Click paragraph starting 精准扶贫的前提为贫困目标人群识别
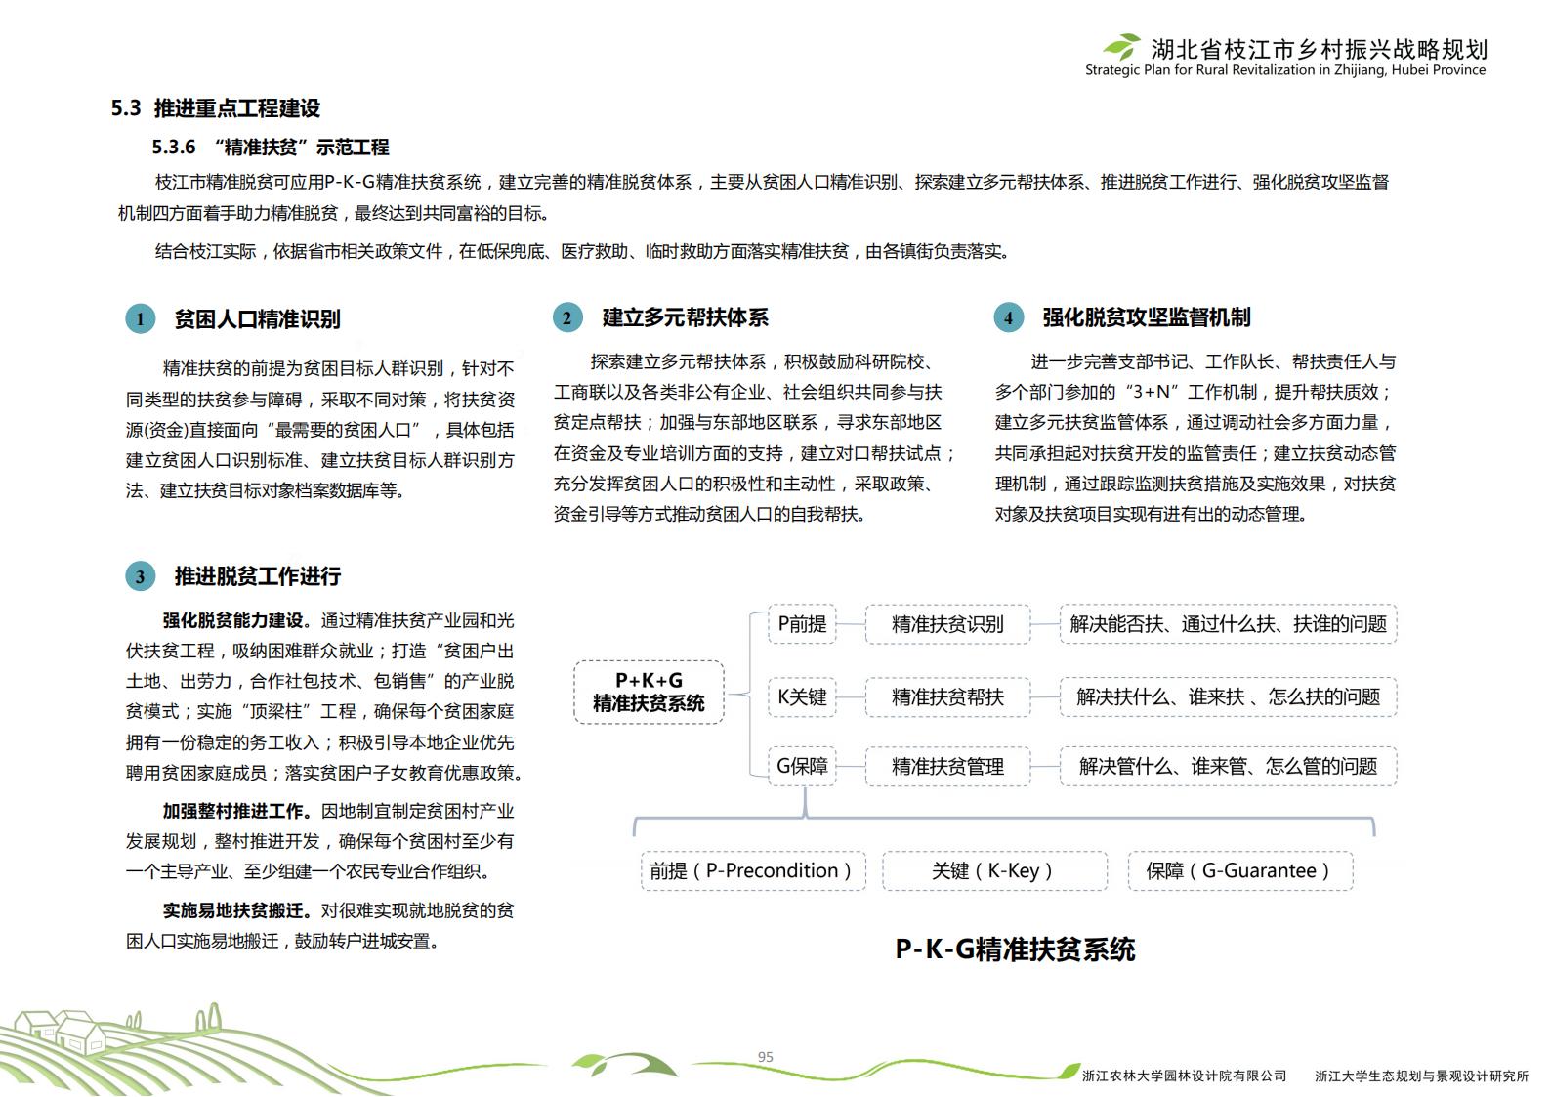The height and width of the screenshot is (1097, 1551). (320, 430)
